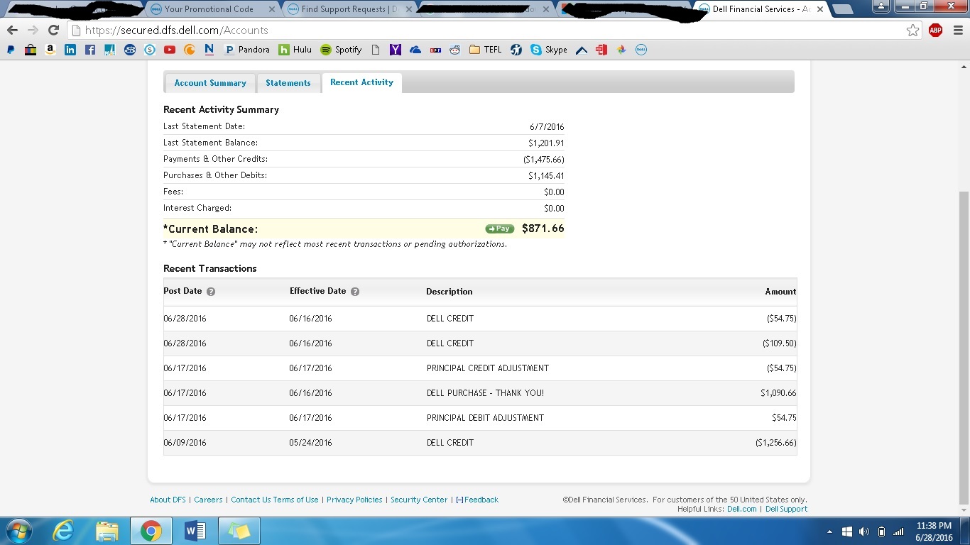
Task: Click the PRINCIPAL DEBIT ADJUSTMENT description
Action: [x=485, y=418]
